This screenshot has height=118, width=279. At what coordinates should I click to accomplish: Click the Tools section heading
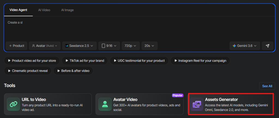[x=10, y=86]
